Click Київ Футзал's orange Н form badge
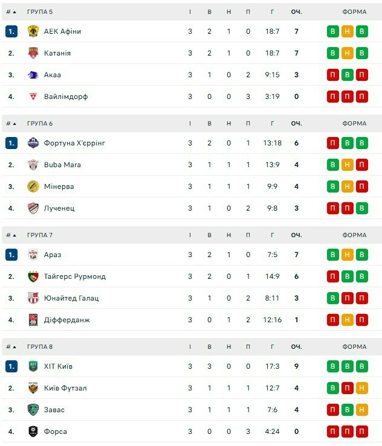Viewport: 382px width, 446px height. (361, 388)
